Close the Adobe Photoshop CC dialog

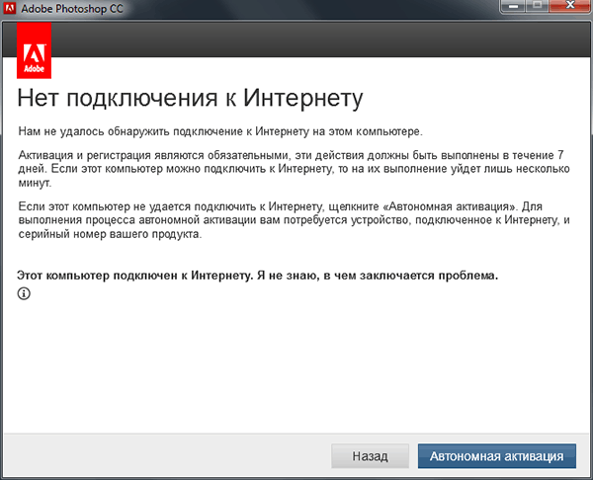coord(570,6)
